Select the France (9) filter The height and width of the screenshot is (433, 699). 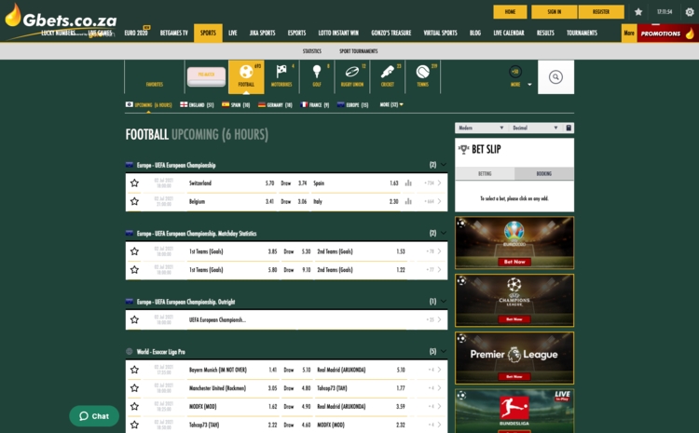pos(315,104)
